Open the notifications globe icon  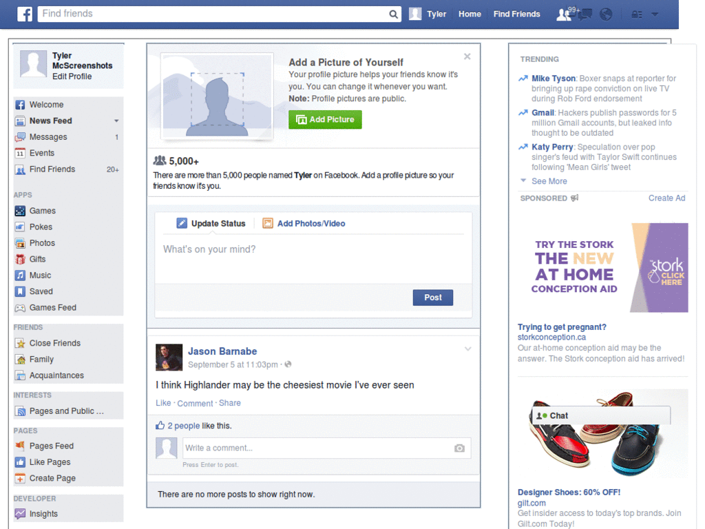point(606,14)
